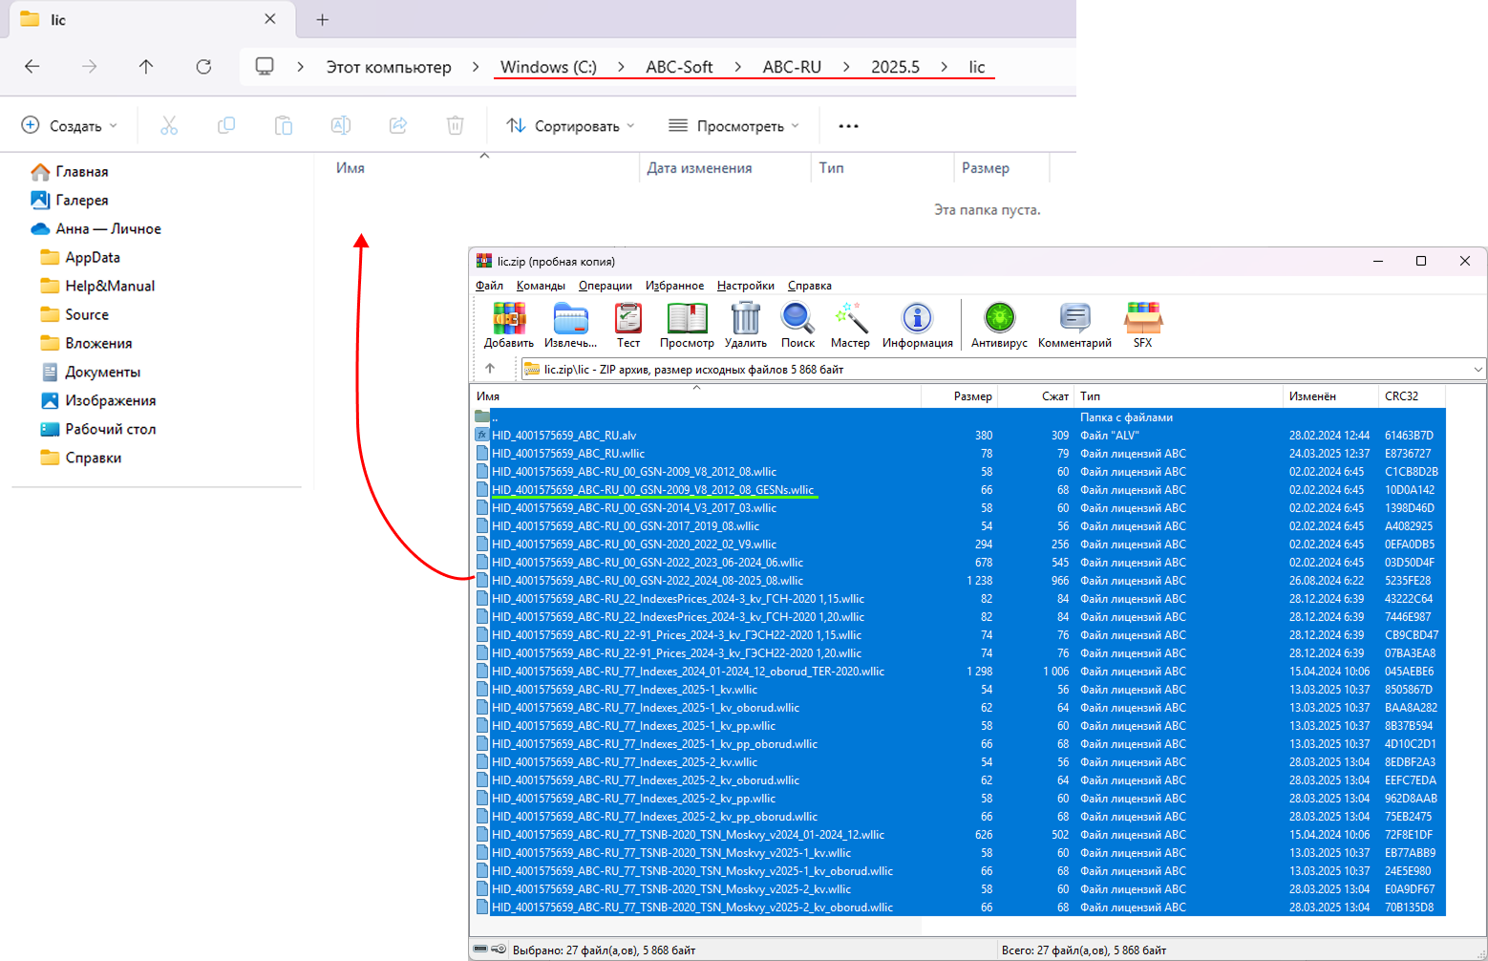Sort WinRAR list by CRC32 column
1488x961 pixels.
tap(1413, 395)
